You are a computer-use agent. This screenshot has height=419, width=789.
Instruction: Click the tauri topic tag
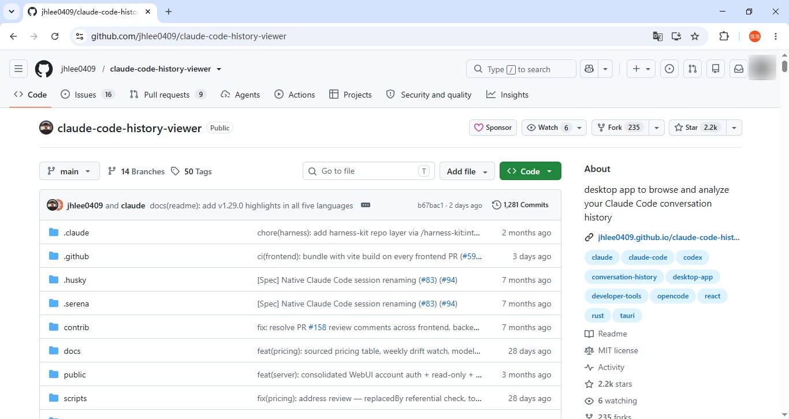(x=627, y=316)
